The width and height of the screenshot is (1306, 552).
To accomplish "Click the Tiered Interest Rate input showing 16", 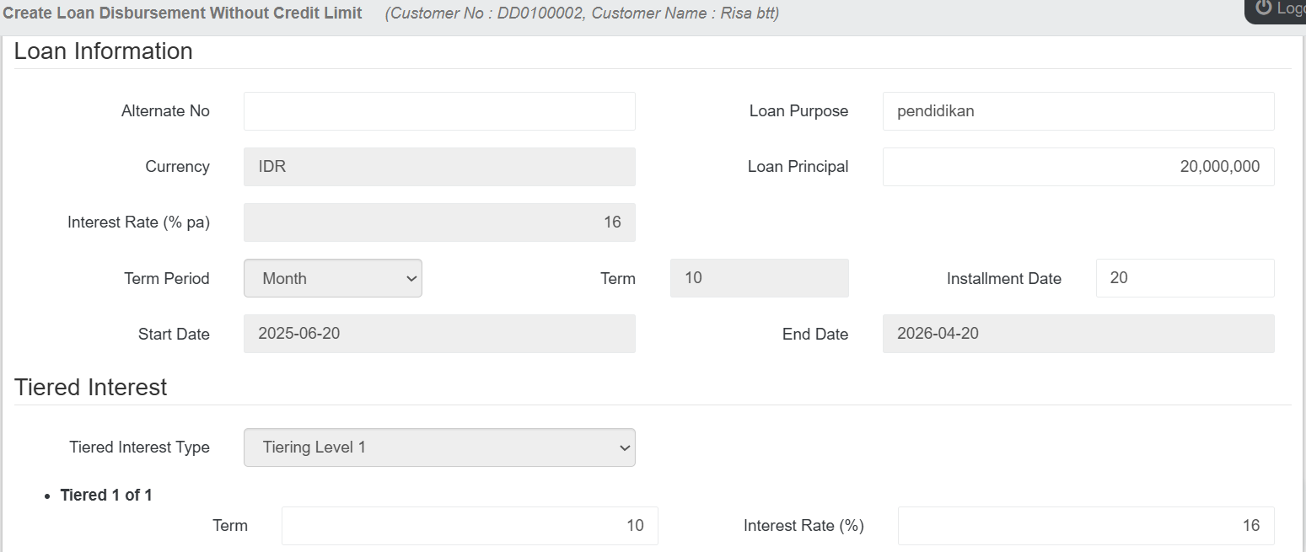I will click(x=1086, y=524).
